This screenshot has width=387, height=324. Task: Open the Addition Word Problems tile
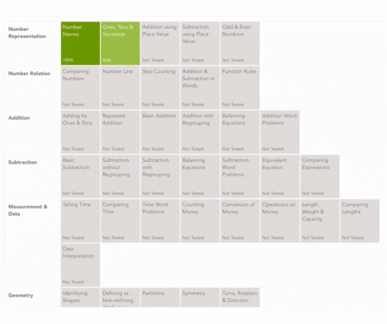[x=280, y=132]
